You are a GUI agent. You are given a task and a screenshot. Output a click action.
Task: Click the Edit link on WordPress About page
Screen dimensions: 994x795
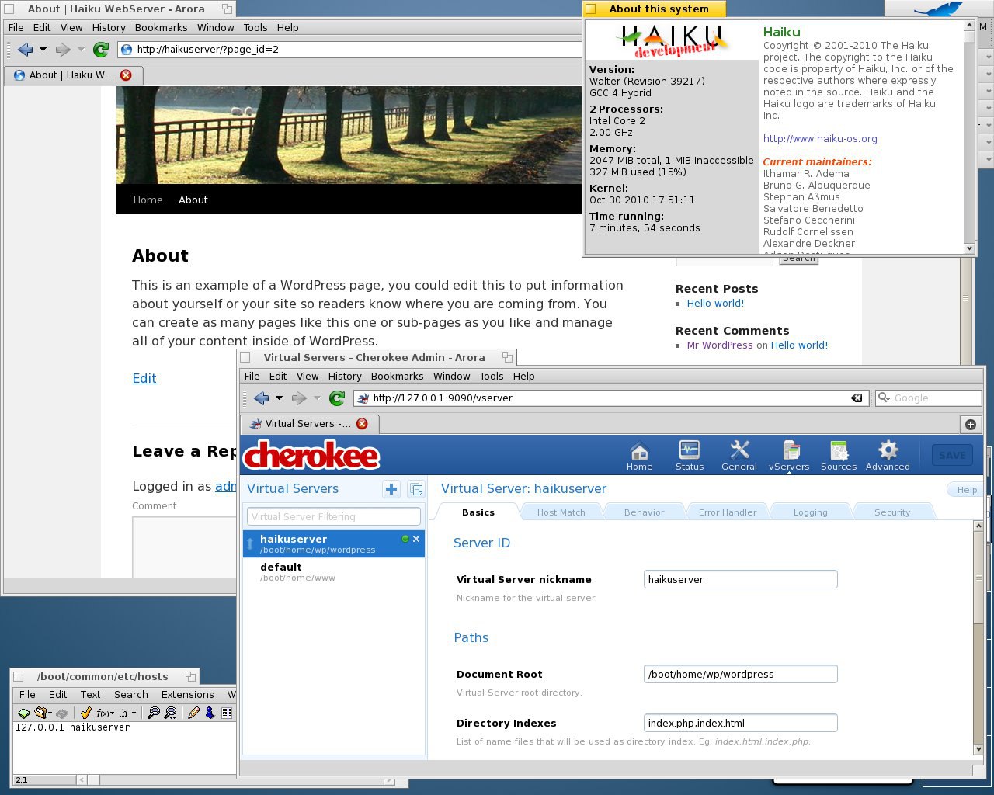(144, 378)
